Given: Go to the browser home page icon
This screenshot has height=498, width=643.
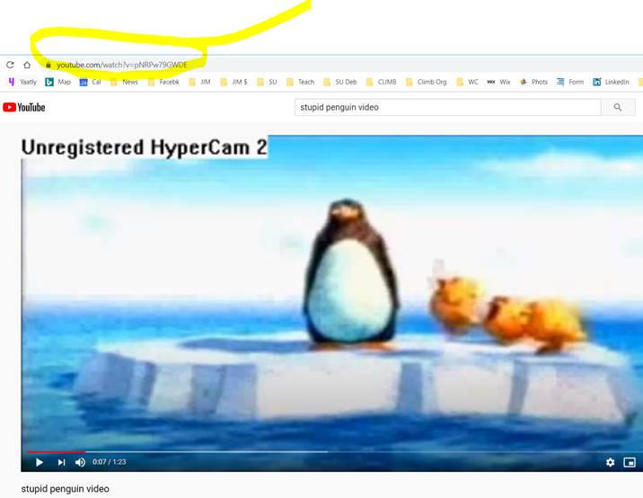Looking at the screenshot, I should click(x=27, y=65).
